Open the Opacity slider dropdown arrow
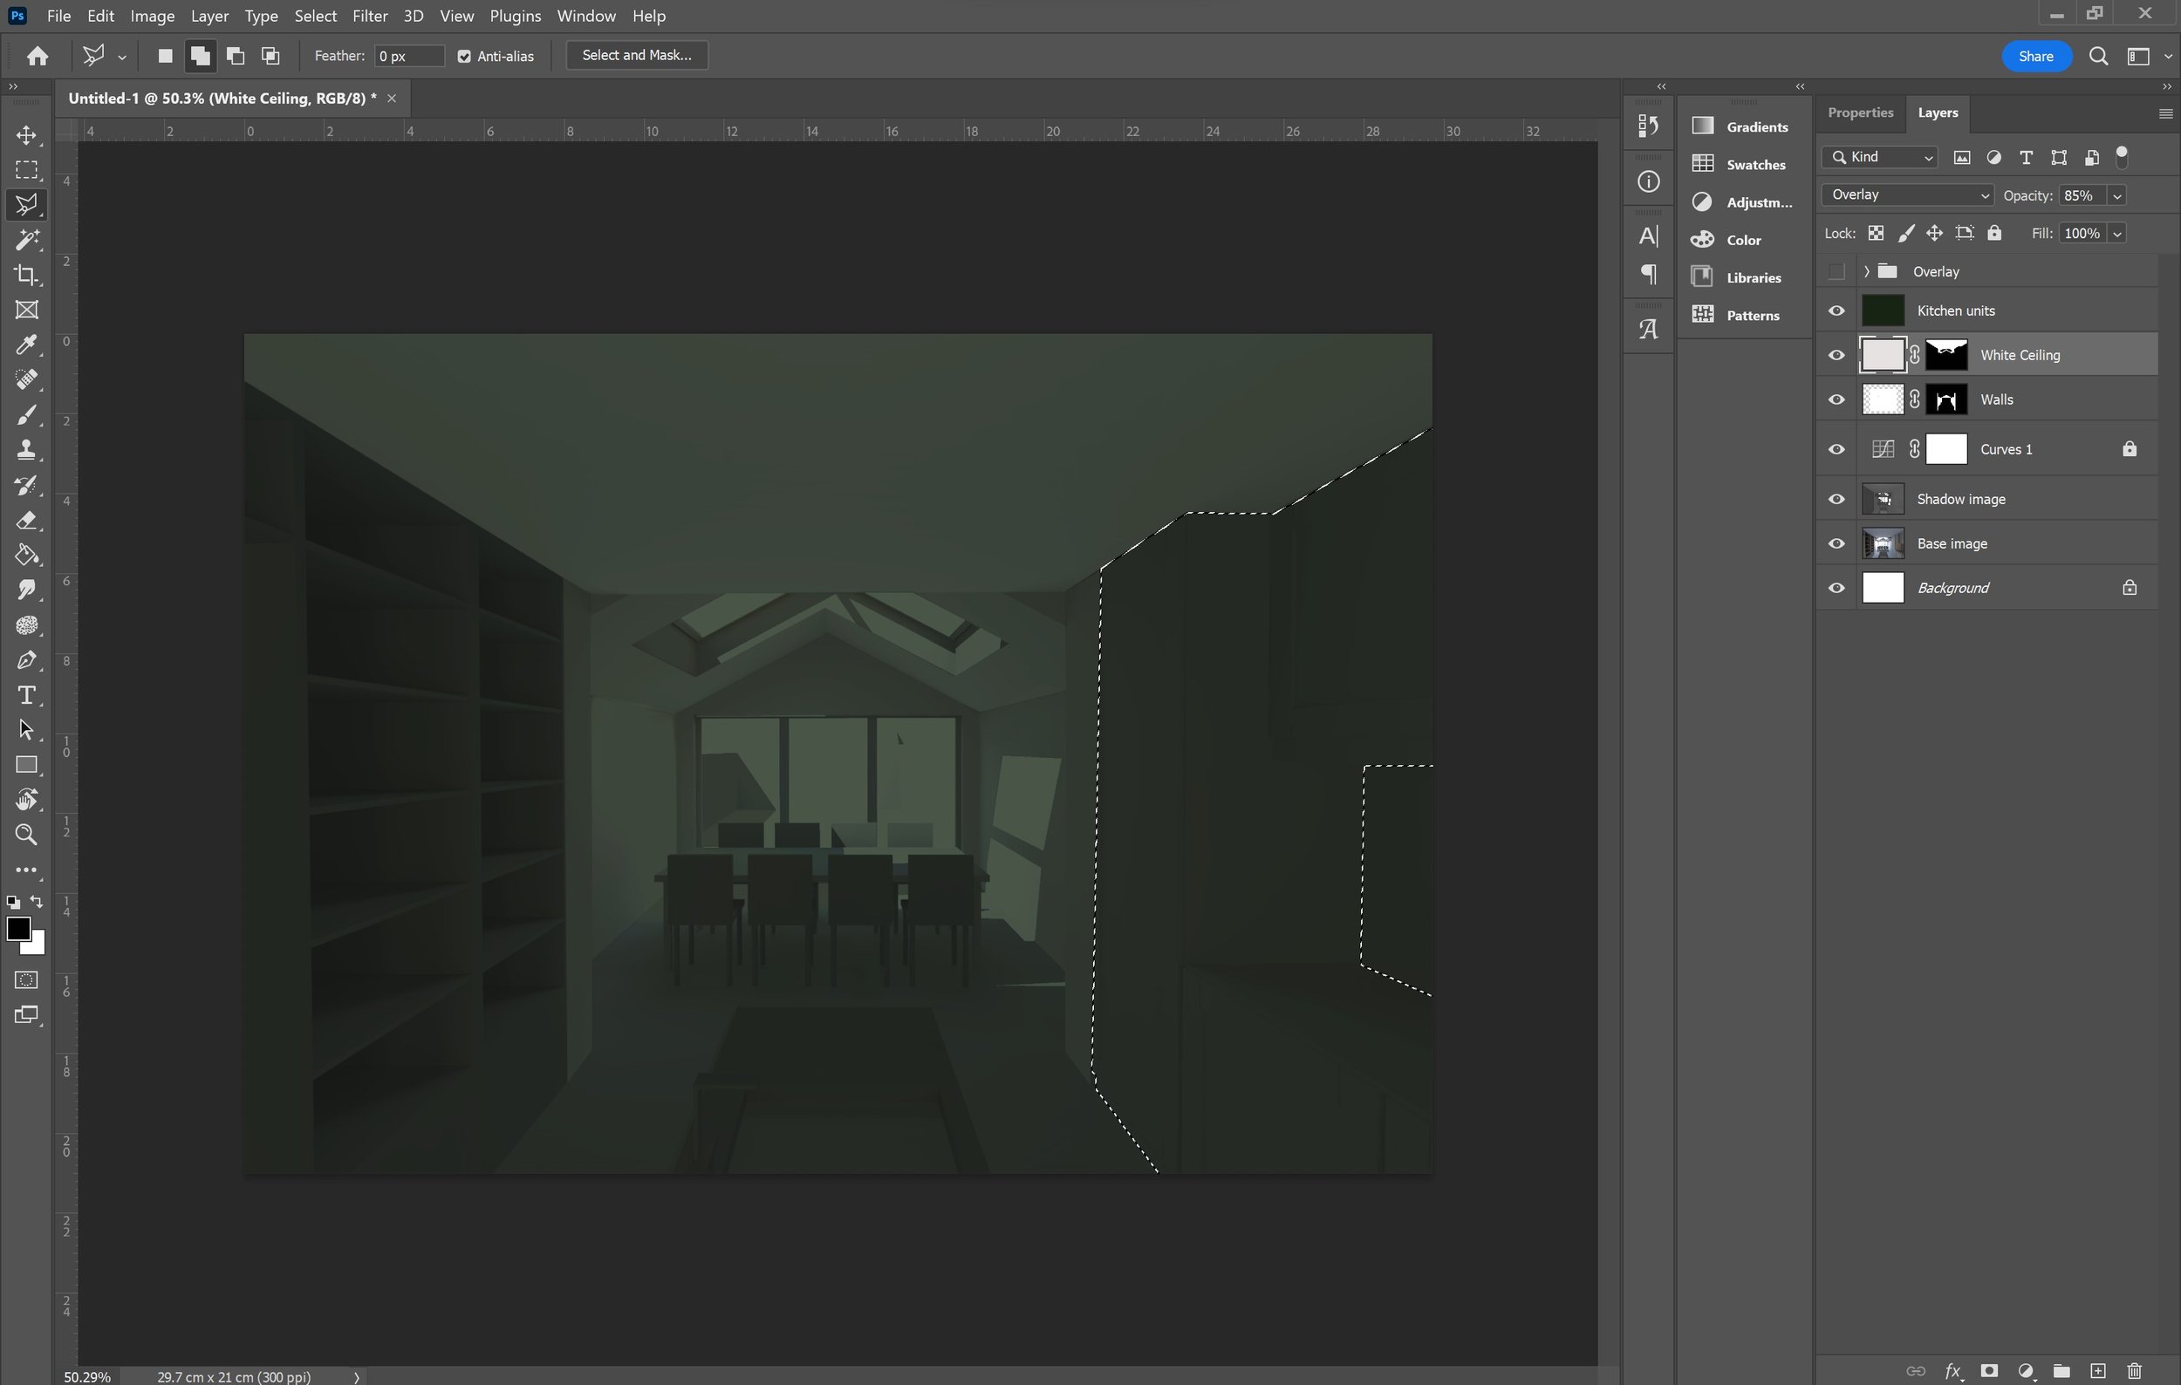Image resolution: width=2181 pixels, height=1385 pixels. pyautogui.click(x=2116, y=195)
